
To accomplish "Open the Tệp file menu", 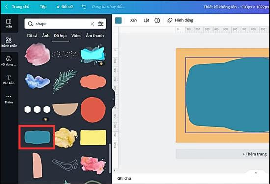I will 43,7.
